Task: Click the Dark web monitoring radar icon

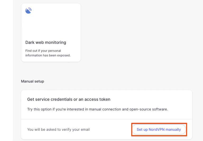Action: pyautogui.click(x=28, y=11)
